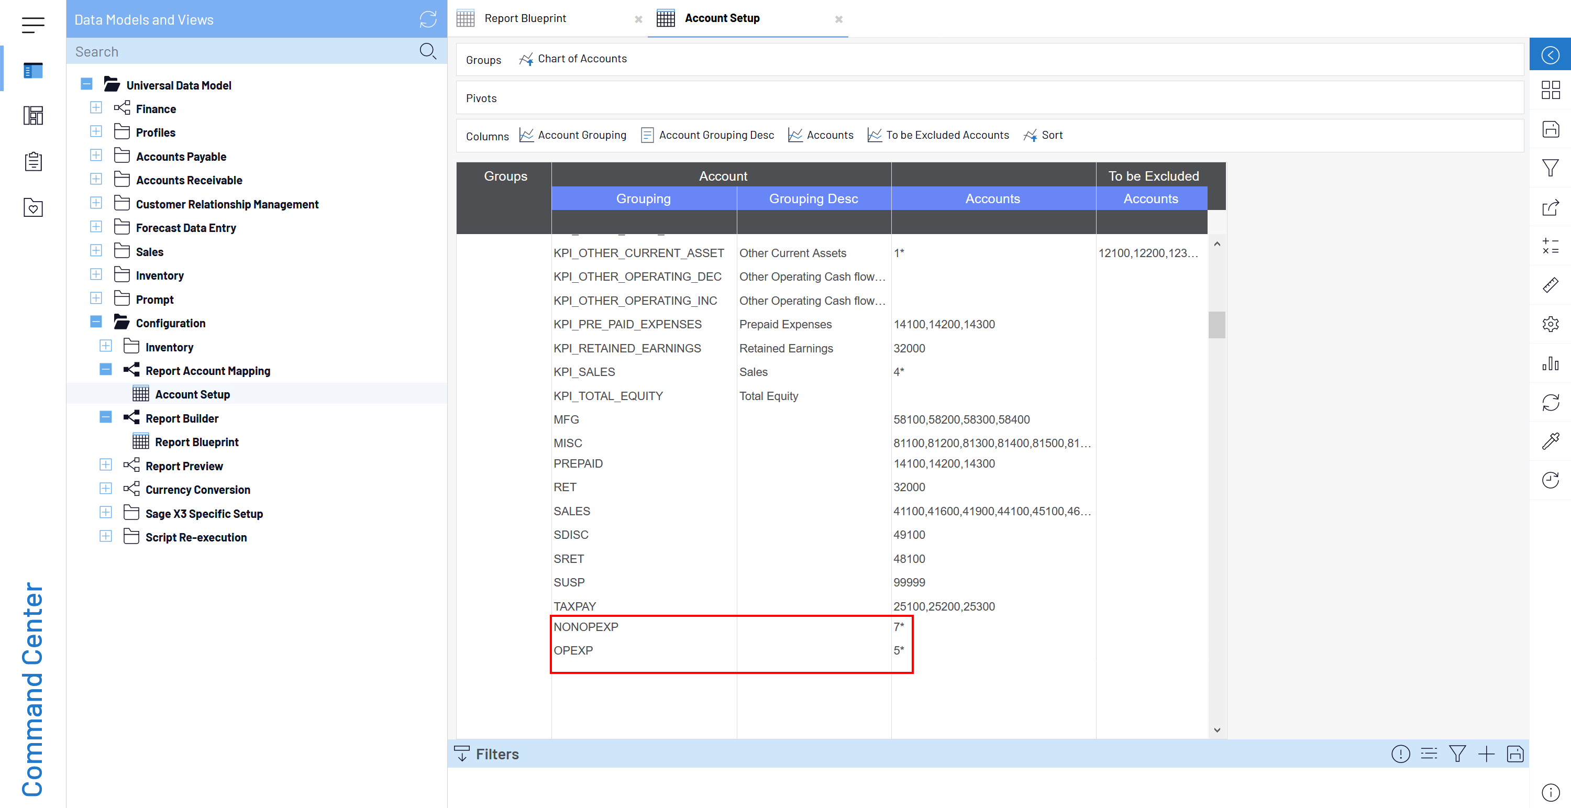Collapse the Universal Data Model root
The image size is (1571, 808).
point(86,84)
